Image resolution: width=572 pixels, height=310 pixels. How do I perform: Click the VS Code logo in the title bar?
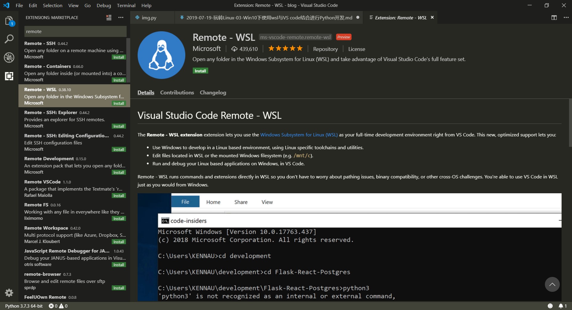coord(6,5)
